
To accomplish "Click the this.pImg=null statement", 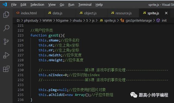I will click(54, 90).
